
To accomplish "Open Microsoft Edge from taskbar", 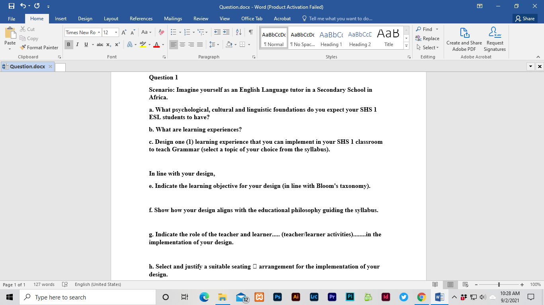I will click(x=204, y=297).
